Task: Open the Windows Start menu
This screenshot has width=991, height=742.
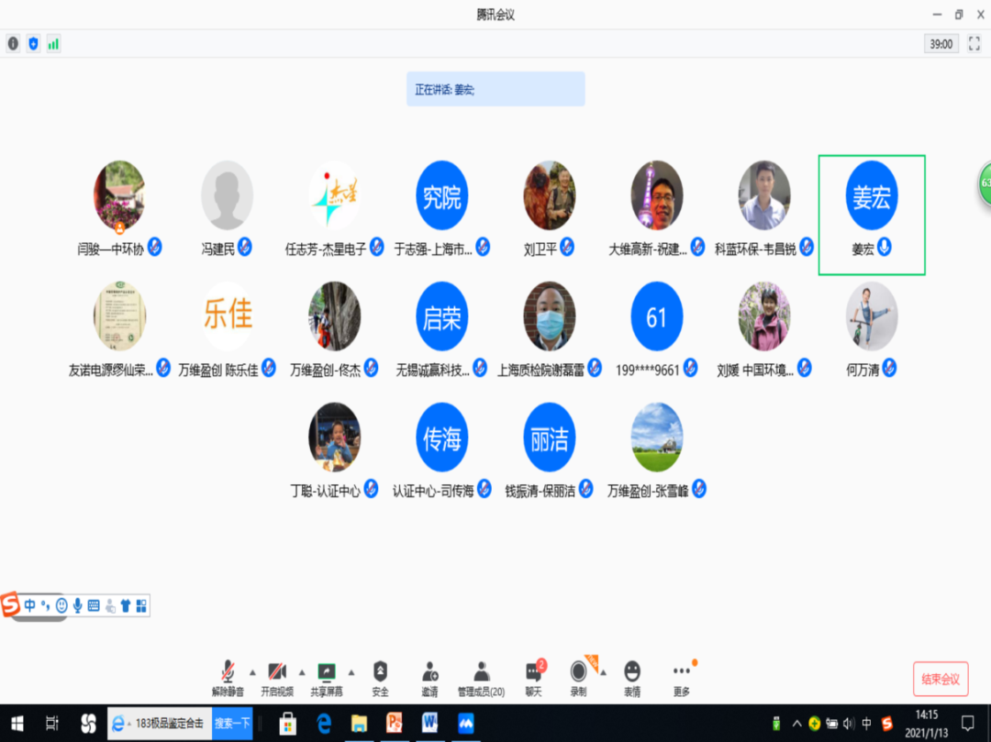Action: pos(17,723)
